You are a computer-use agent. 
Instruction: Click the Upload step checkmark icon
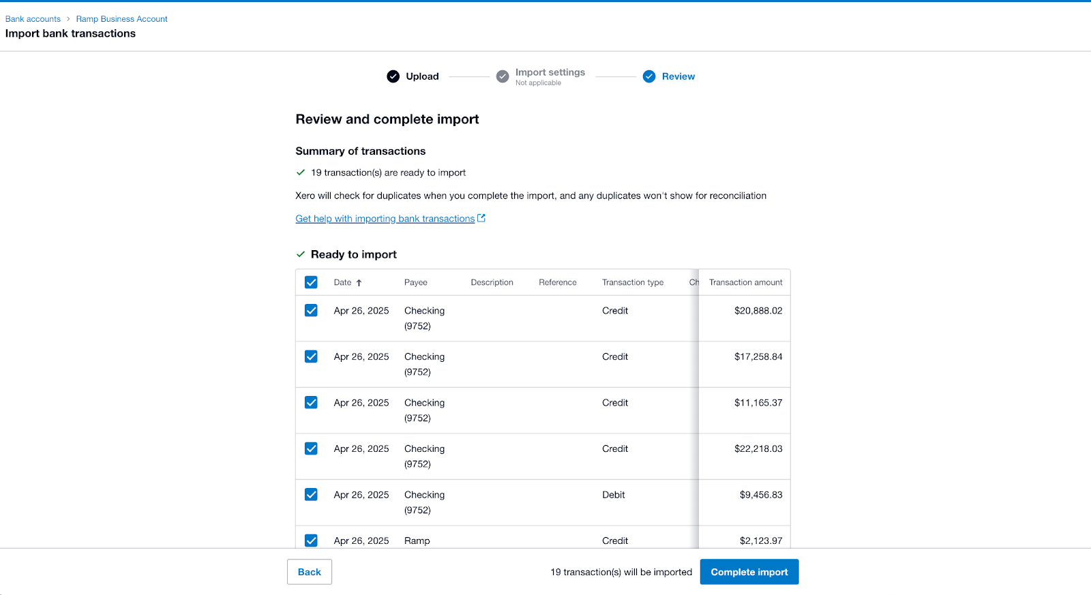pos(393,76)
